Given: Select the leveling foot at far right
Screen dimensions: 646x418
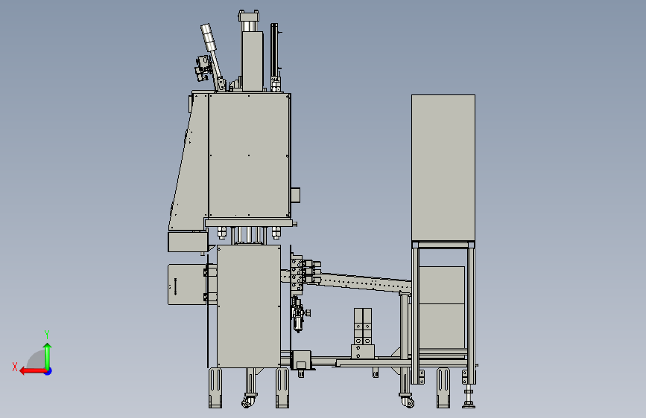Looking at the screenshot, I should pyautogui.click(x=469, y=397).
